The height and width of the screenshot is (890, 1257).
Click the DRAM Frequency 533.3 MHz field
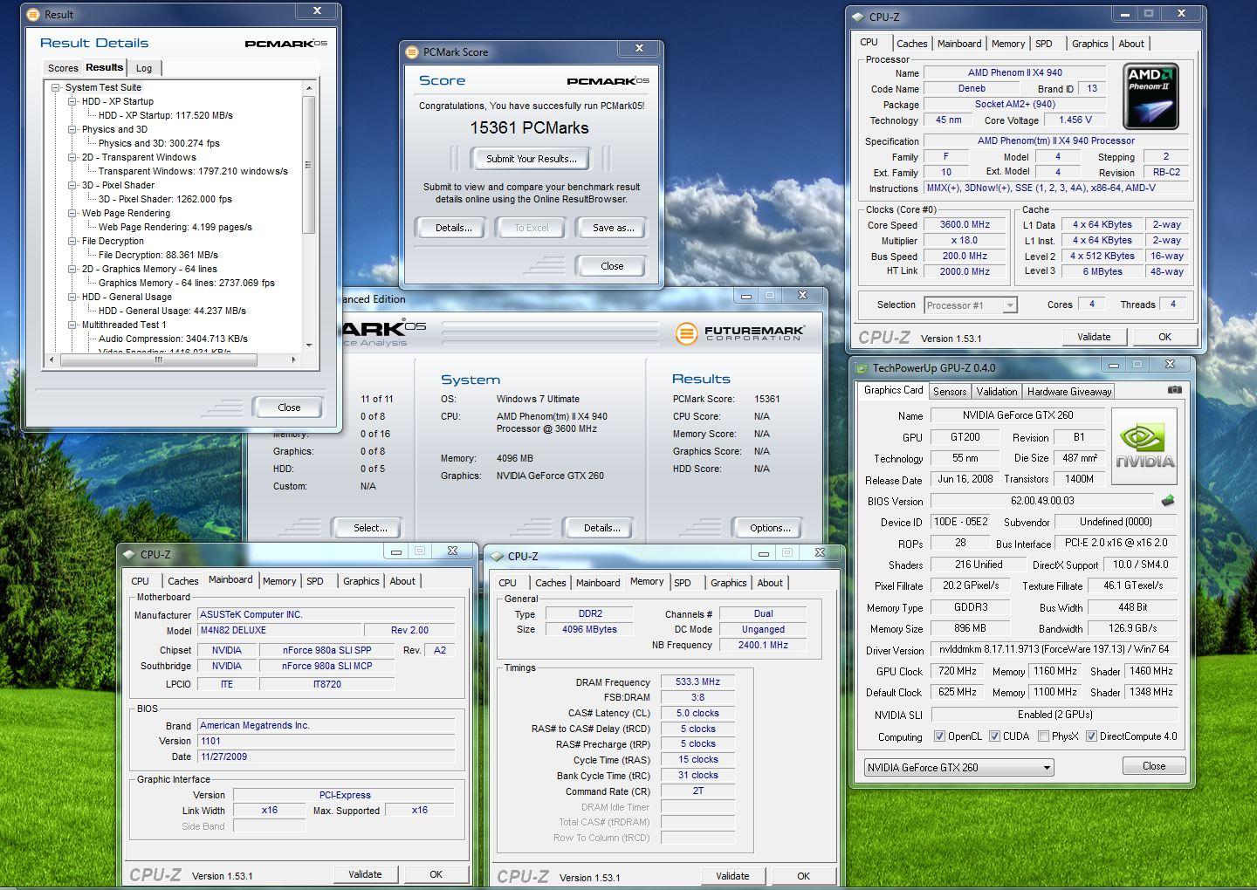[x=697, y=682]
